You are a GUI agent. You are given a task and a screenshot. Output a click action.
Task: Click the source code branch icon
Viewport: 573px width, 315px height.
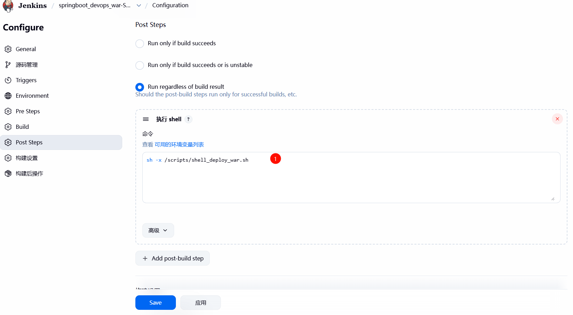pos(8,65)
